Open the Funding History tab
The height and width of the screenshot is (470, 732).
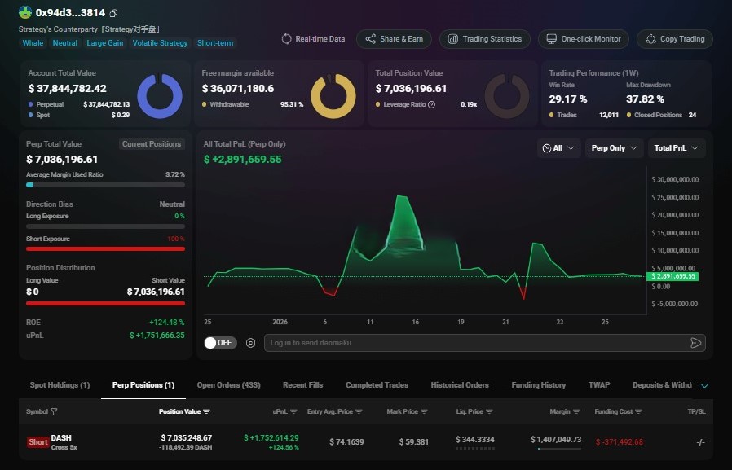pos(538,385)
